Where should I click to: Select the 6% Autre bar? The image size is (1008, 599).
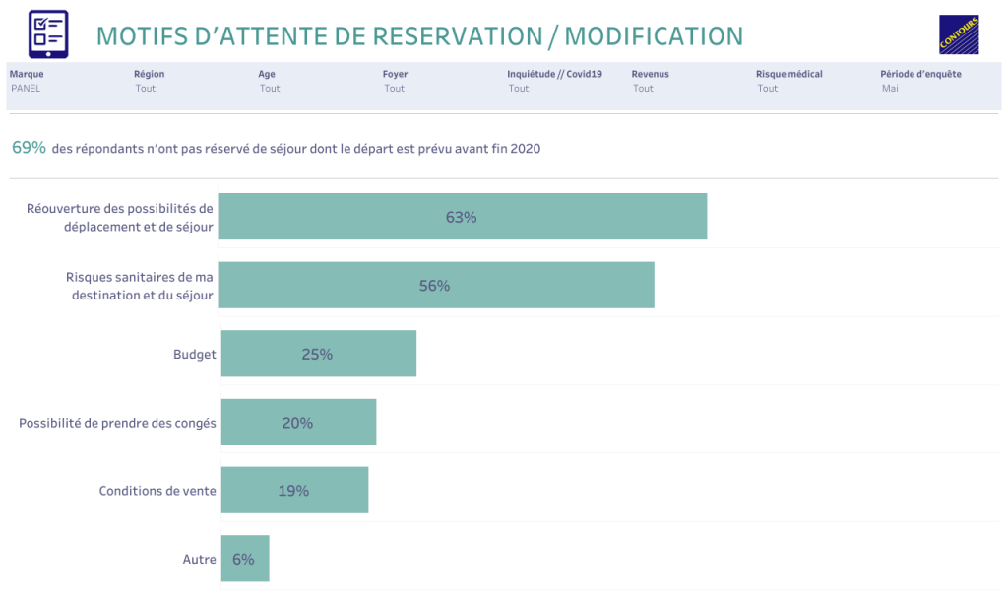244,559
